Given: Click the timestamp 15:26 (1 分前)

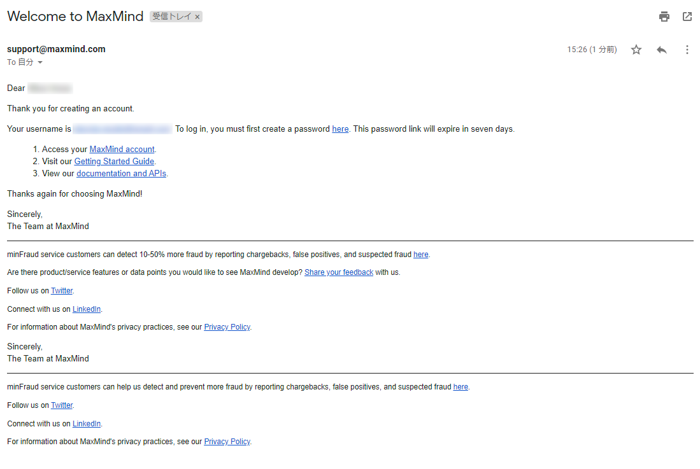Looking at the screenshot, I should coord(592,50).
